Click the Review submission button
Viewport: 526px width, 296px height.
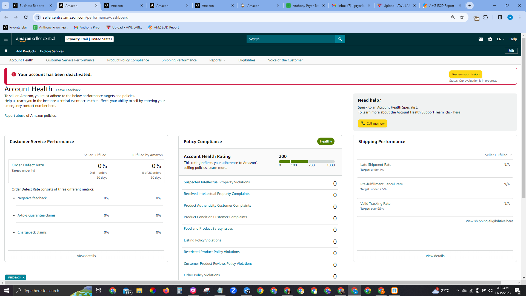point(465,74)
